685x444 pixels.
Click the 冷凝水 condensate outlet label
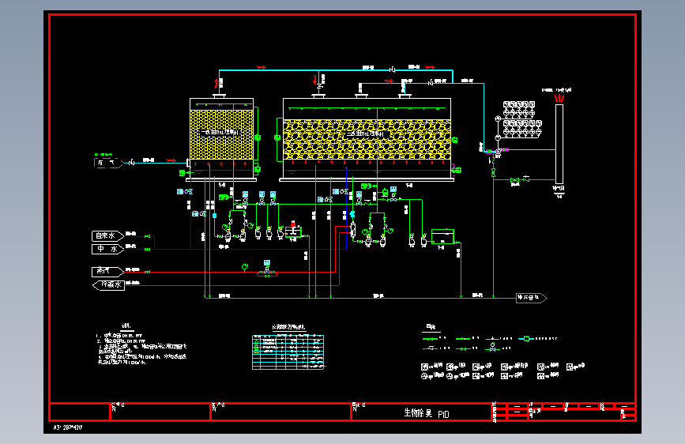pos(109,285)
